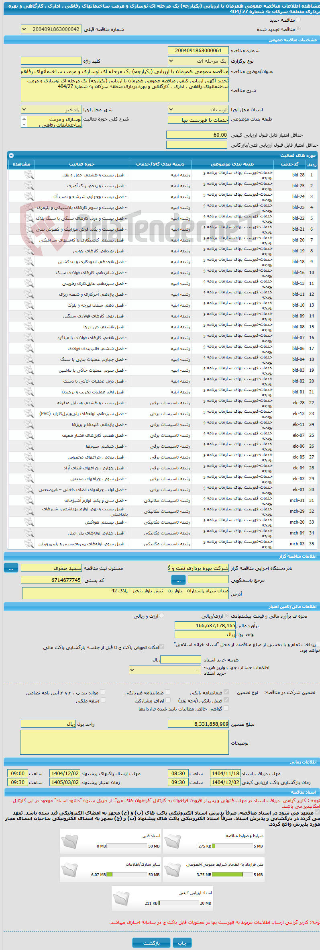Toggle امکان تعویض پاکت ج checkbox
The image size is (320, 950).
162,647
